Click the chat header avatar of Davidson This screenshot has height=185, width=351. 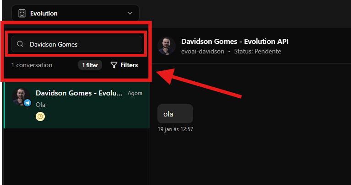(x=167, y=46)
